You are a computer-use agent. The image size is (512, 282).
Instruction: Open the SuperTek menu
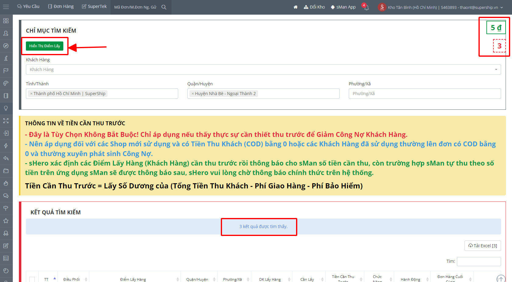coord(94,6)
